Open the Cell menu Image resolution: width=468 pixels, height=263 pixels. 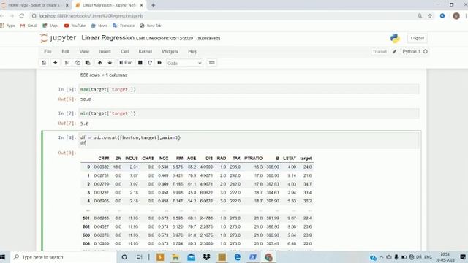coord(125,52)
